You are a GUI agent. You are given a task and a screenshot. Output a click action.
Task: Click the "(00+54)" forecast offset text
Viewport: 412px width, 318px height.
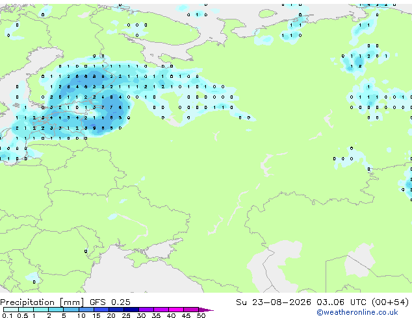[x=390, y=302]
